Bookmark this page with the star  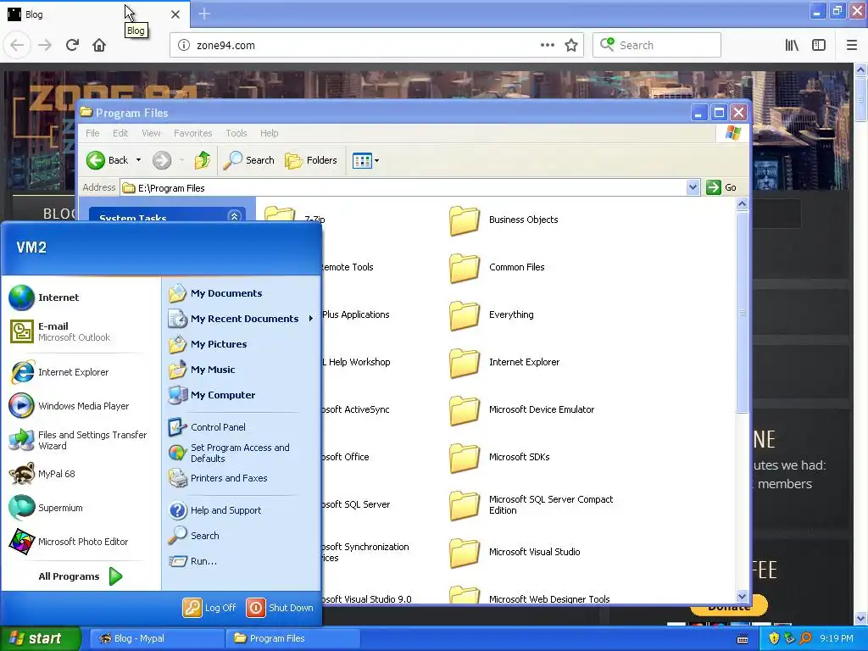[571, 46]
